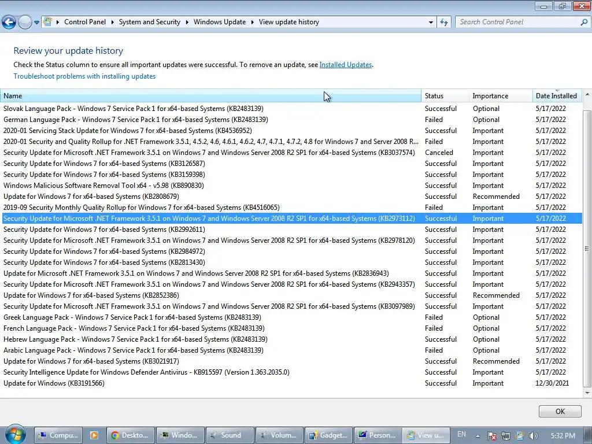Open the address bar history dropdown

431,23
